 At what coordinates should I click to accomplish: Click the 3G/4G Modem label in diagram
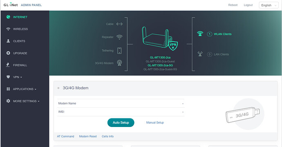point(104,63)
